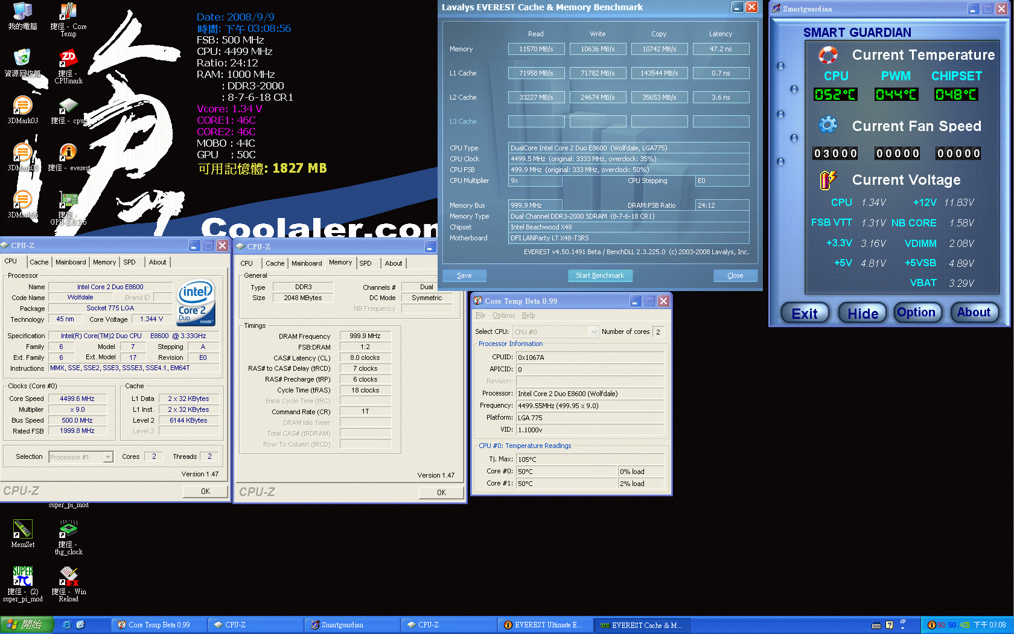
Task: Launch the 3DMark05 shortcut
Action: pyautogui.click(x=22, y=157)
